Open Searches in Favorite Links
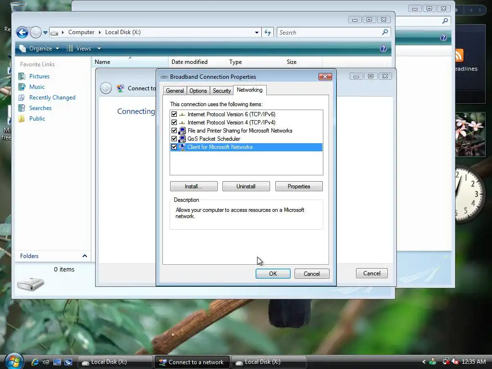The image size is (492, 369). (40, 108)
